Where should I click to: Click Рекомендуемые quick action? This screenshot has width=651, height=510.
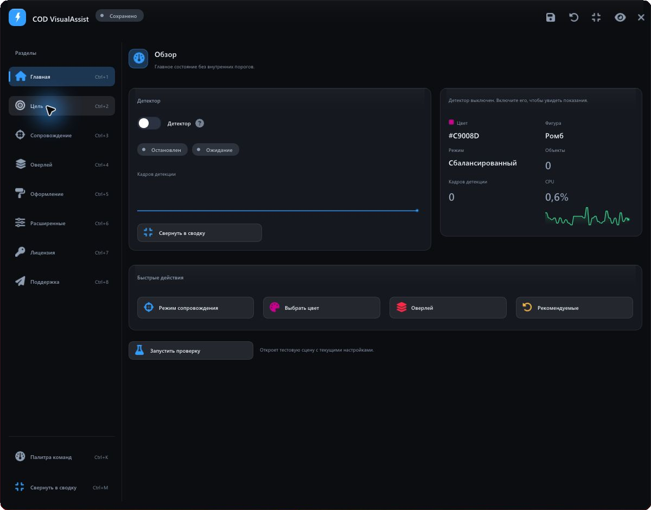(575, 308)
